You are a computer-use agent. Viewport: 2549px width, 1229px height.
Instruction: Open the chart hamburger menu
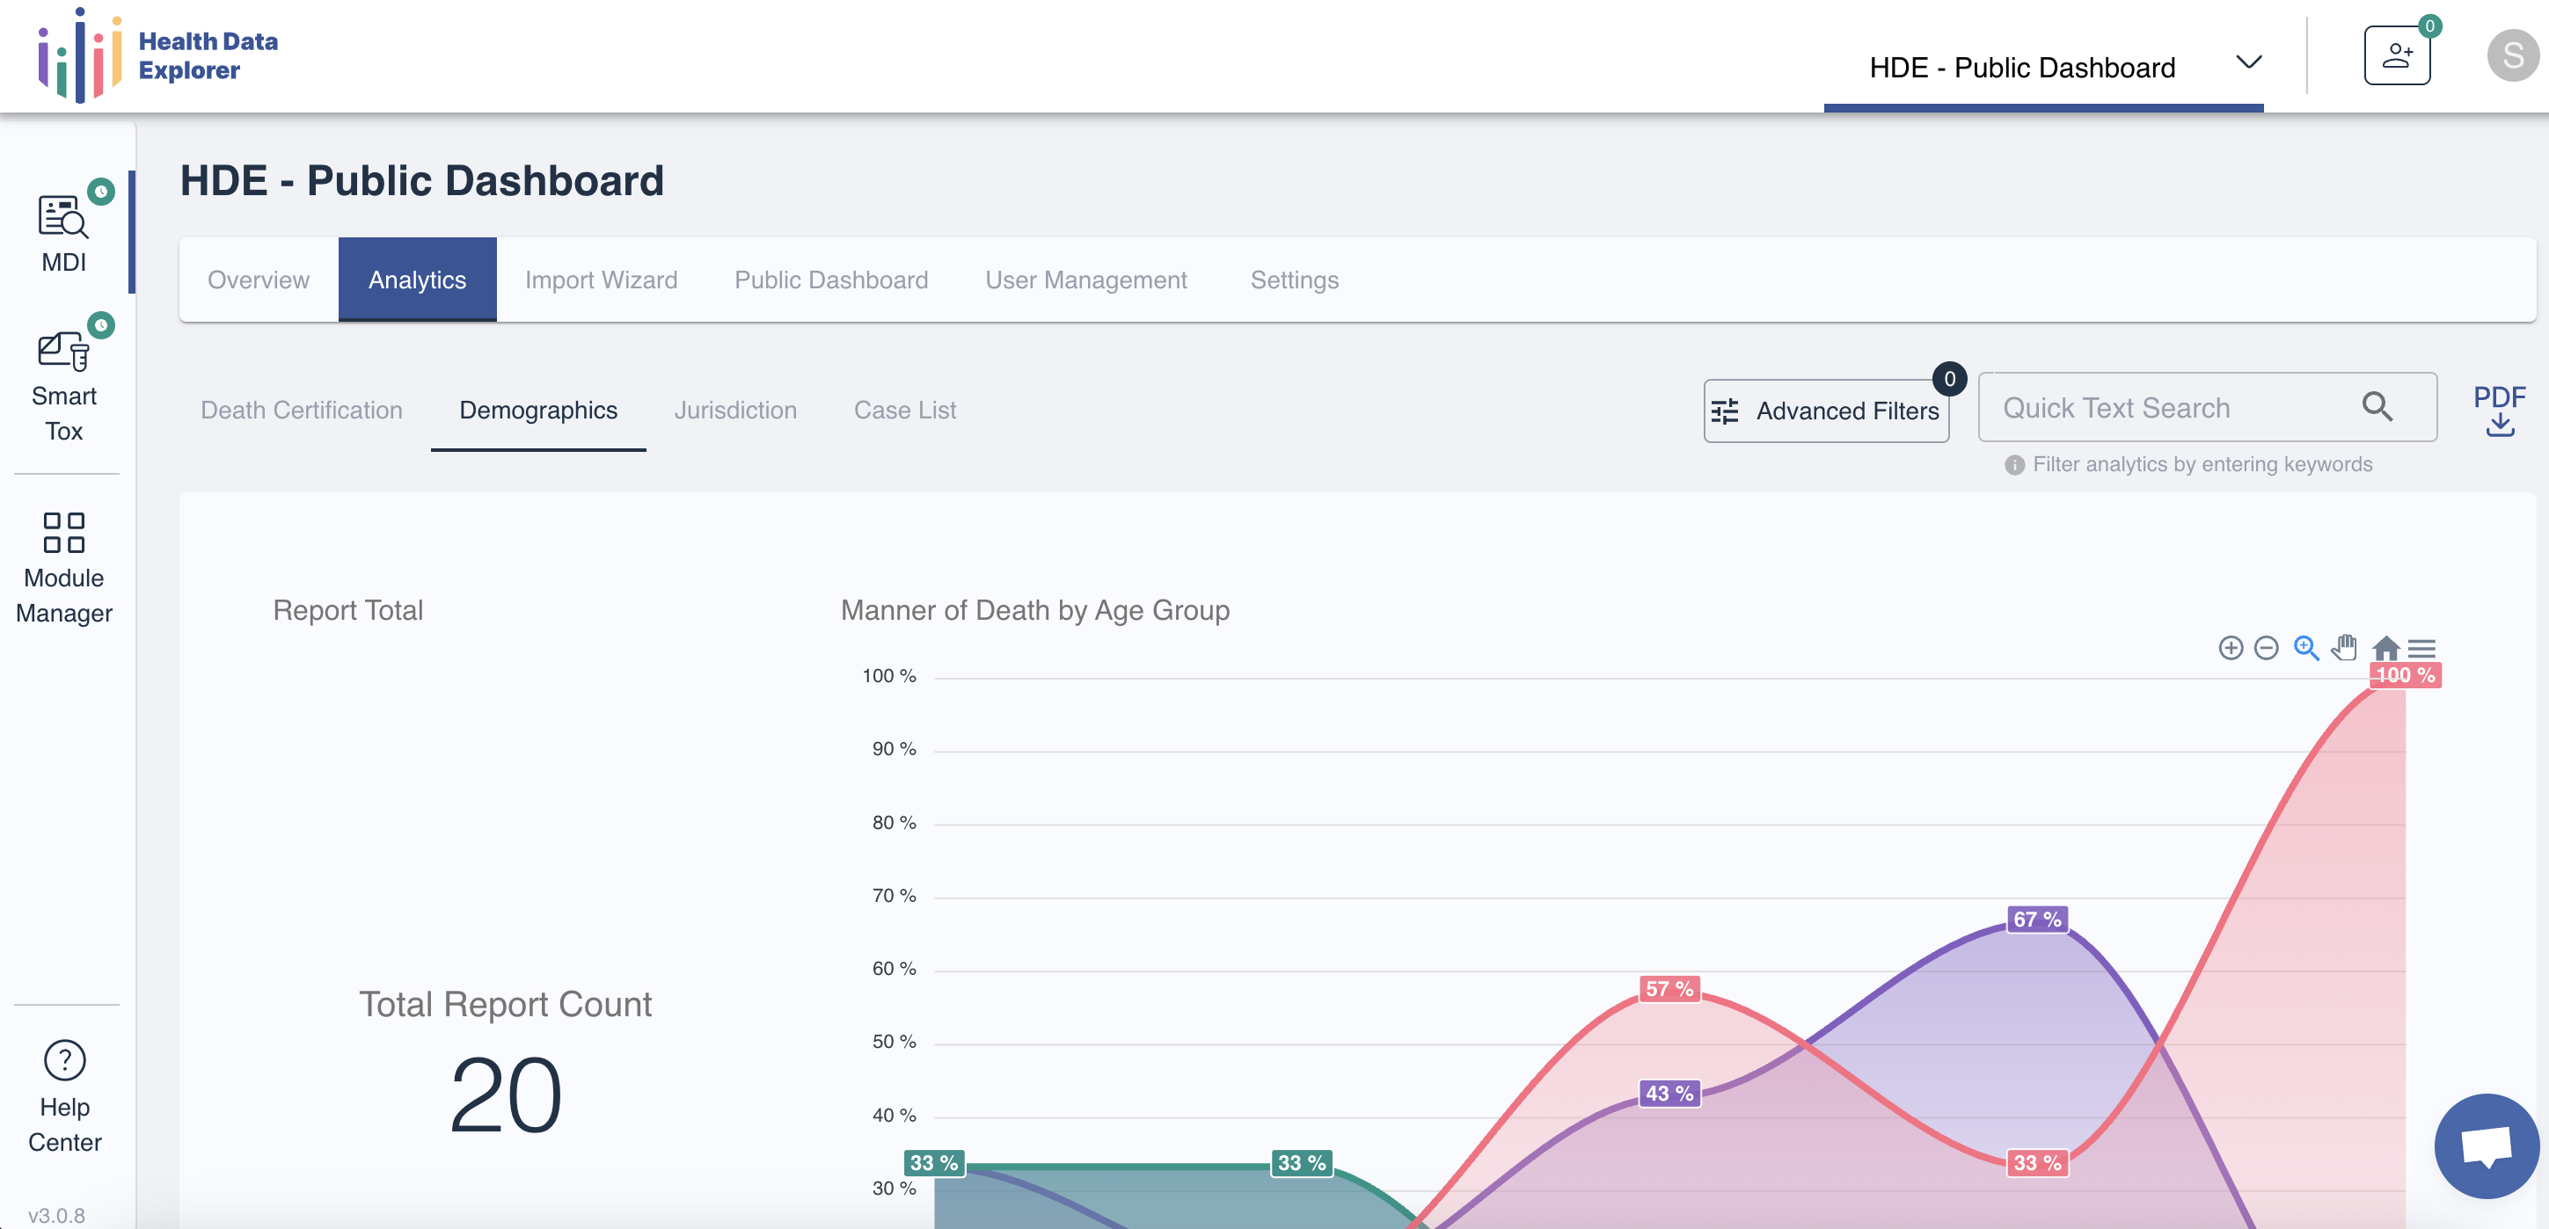(x=2421, y=649)
